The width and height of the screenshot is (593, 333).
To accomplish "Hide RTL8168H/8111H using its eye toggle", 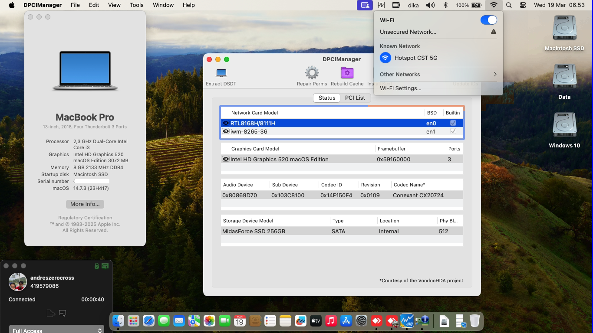I will 225,123.
